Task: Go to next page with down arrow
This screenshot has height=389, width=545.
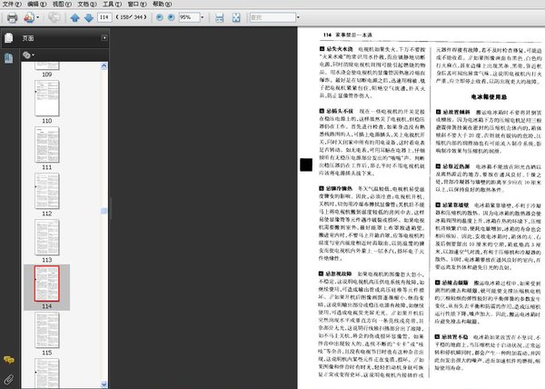Action: [x=87, y=17]
